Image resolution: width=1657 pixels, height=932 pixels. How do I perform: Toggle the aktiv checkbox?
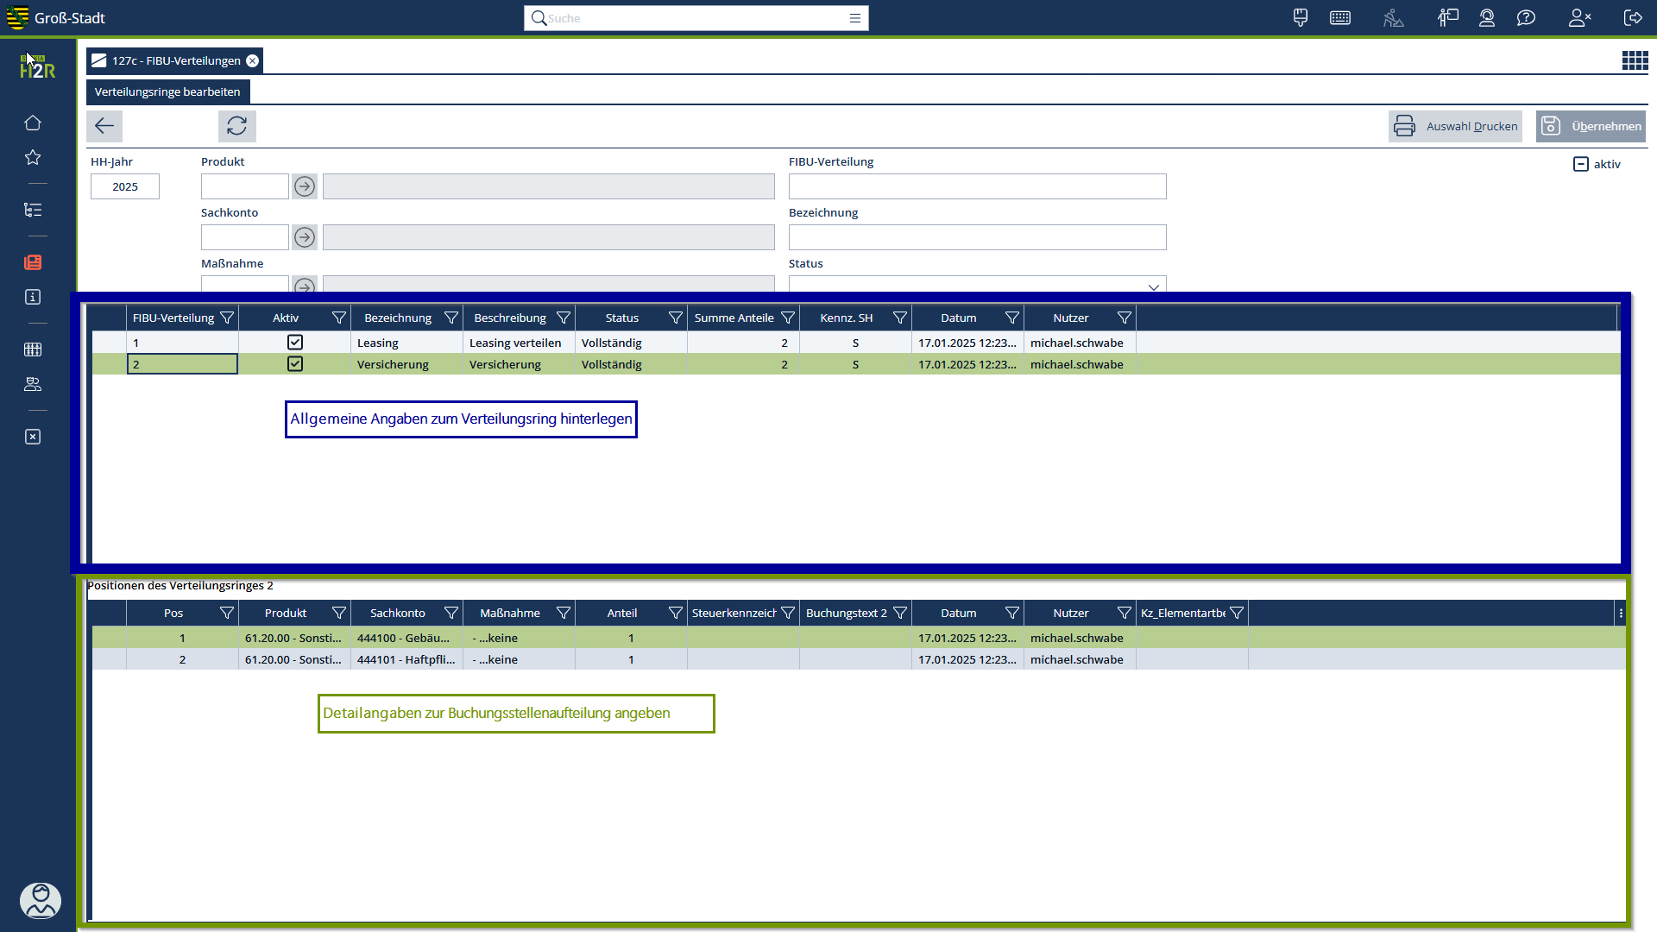pyautogui.click(x=1581, y=164)
